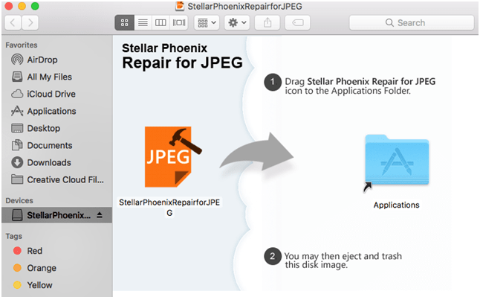Click the Applications folder label
Image resolution: width=480 pixels, height=297 pixels.
[397, 205]
